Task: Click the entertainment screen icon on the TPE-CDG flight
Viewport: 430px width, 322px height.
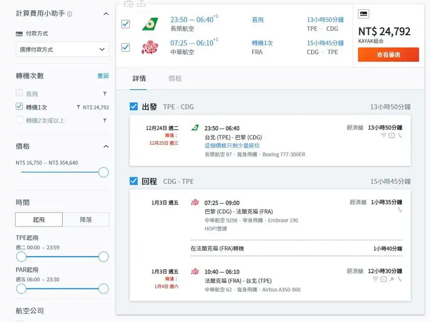Action: 392,135
